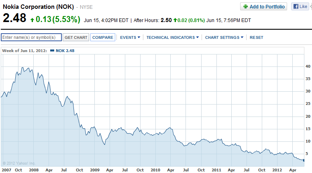Click the Get Chart button
Screen dimensions: 312x173
(76, 37)
